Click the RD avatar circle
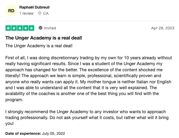179x138 pixels. click(11, 11)
